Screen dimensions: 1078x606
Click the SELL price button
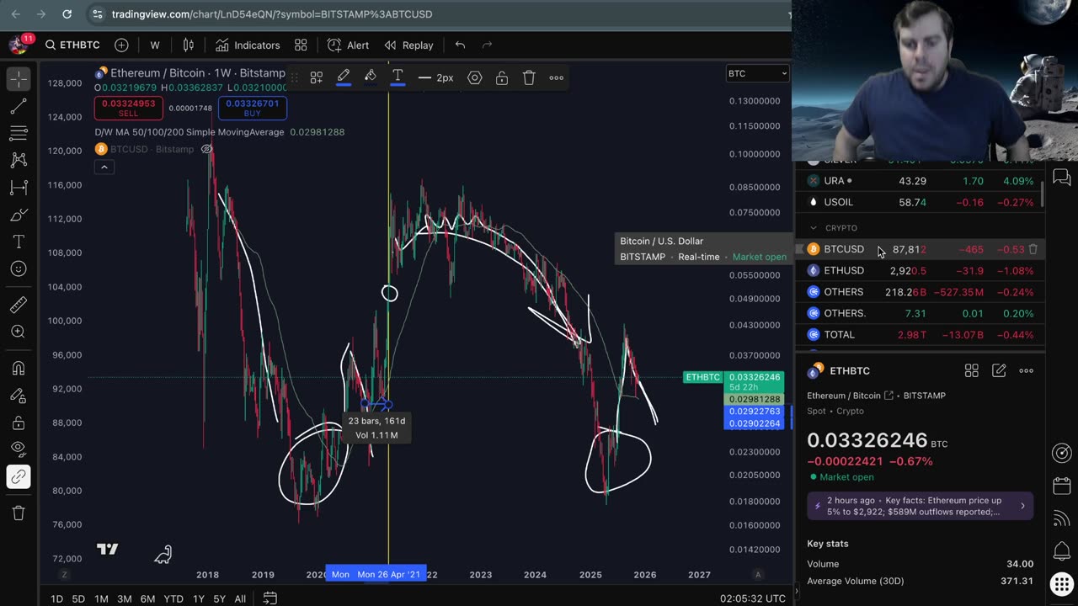coord(128,108)
